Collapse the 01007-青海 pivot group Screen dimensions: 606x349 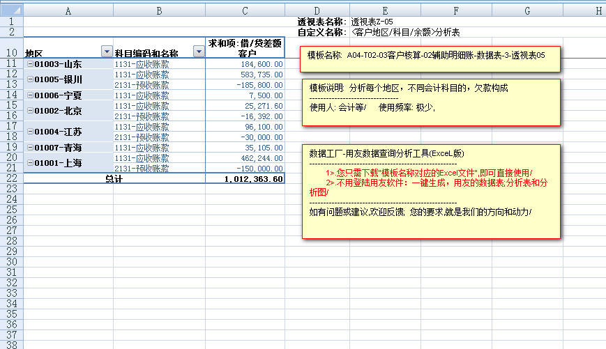point(30,148)
